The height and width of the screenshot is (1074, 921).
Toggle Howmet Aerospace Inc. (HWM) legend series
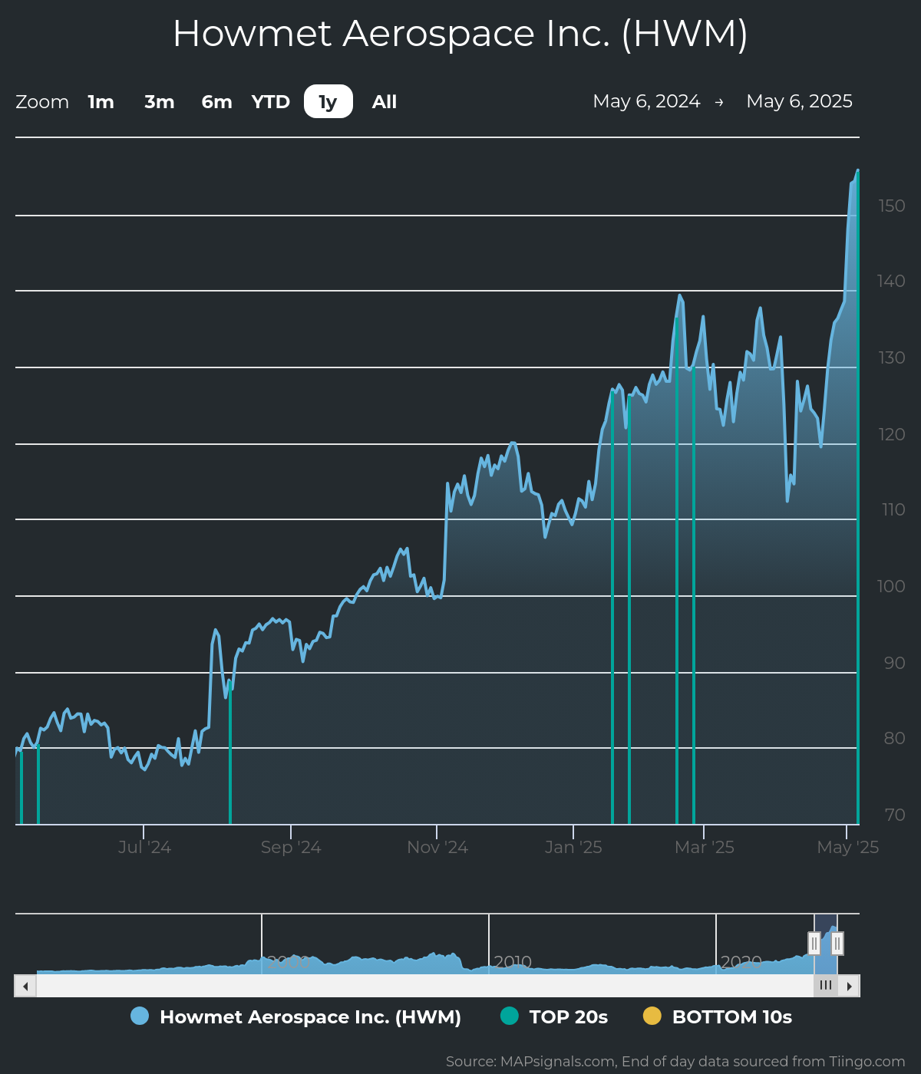(296, 1016)
